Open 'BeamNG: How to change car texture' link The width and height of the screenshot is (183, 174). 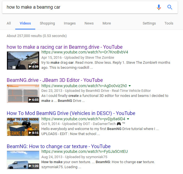tap(59, 146)
